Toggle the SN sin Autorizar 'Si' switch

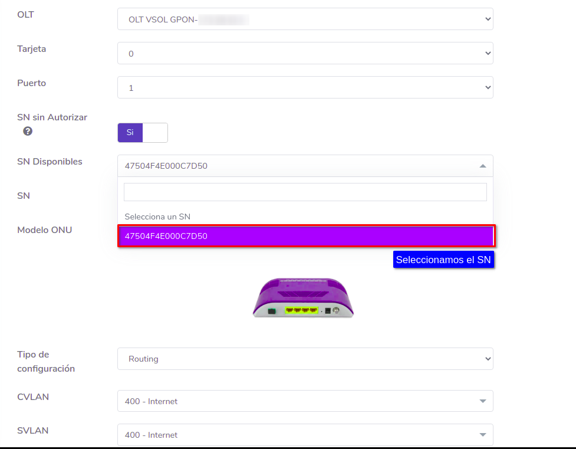pyautogui.click(x=142, y=133)
